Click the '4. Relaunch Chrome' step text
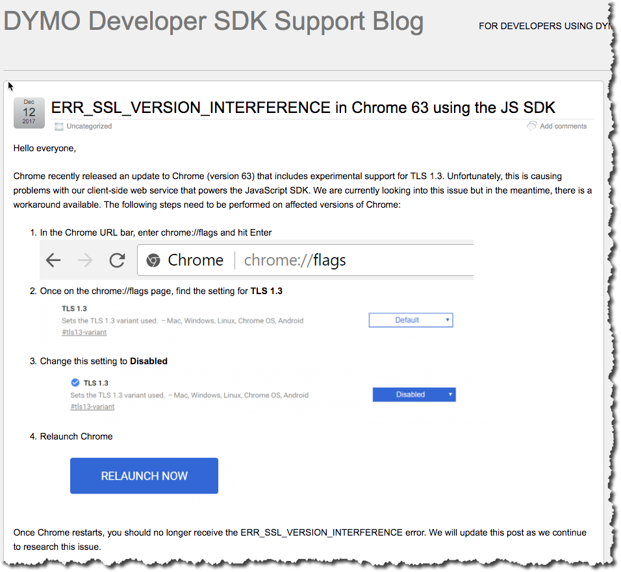 point(71,436)
